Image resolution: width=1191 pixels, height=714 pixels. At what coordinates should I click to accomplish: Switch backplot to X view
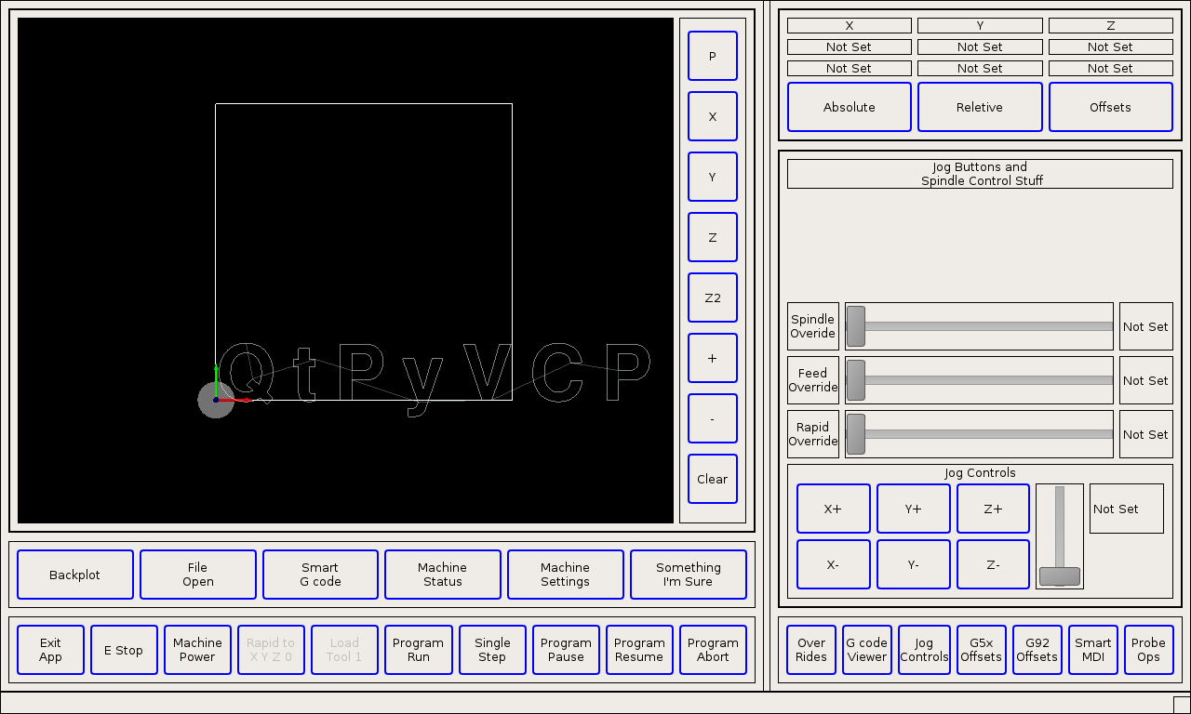click(713, 116)
